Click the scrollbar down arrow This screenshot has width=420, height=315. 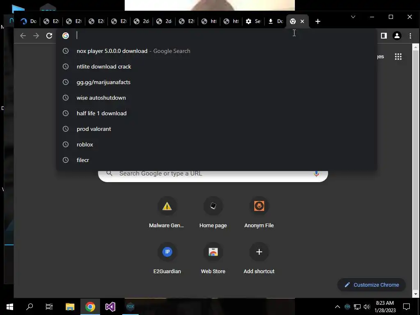[416, 294]
